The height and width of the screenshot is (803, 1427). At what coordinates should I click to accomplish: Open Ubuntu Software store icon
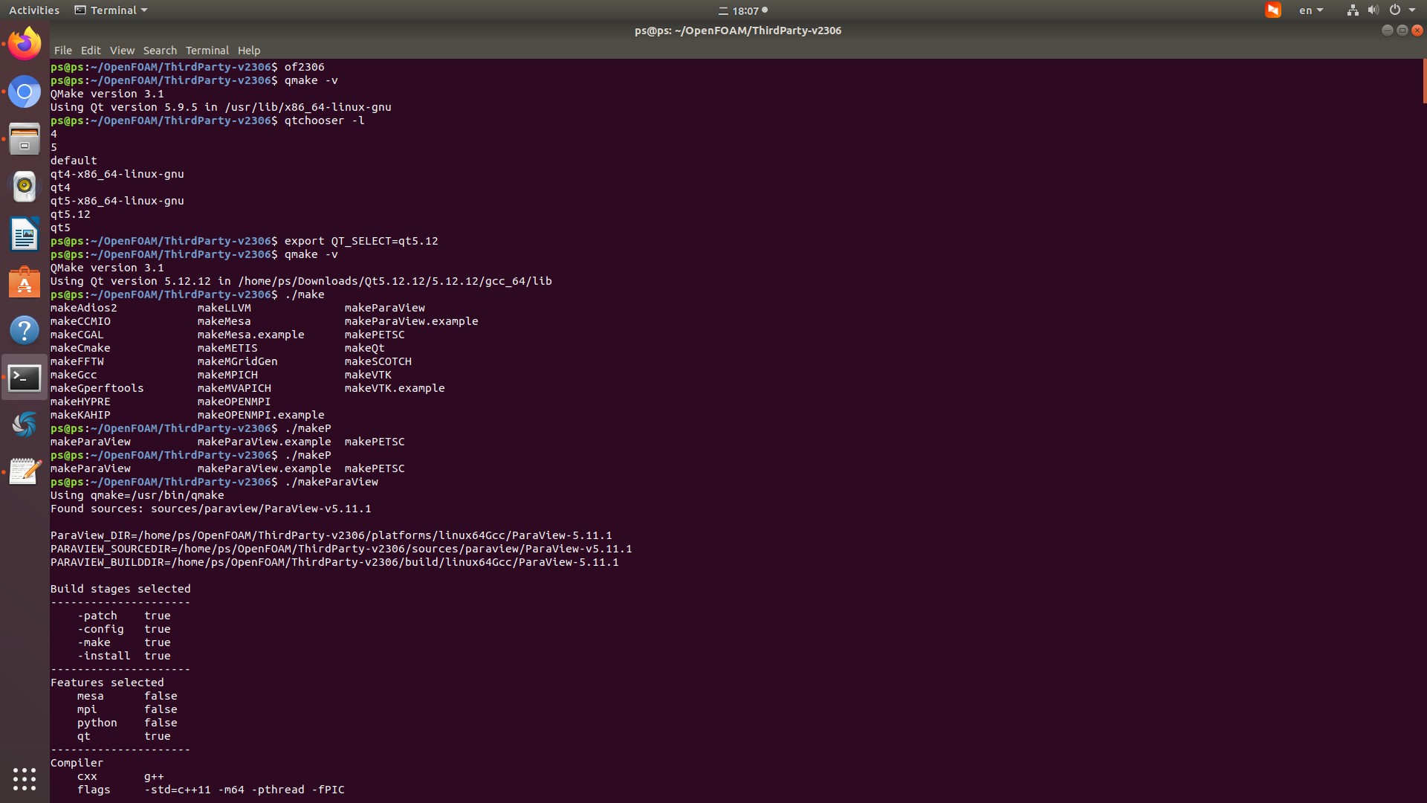[x=25, y=283]
